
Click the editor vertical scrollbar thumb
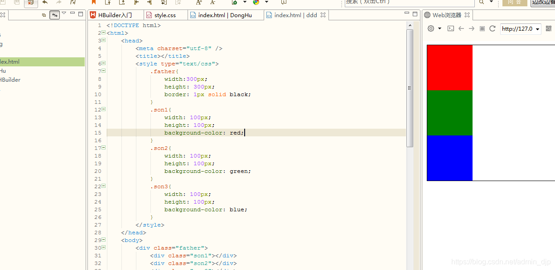(x=410, y=88)
